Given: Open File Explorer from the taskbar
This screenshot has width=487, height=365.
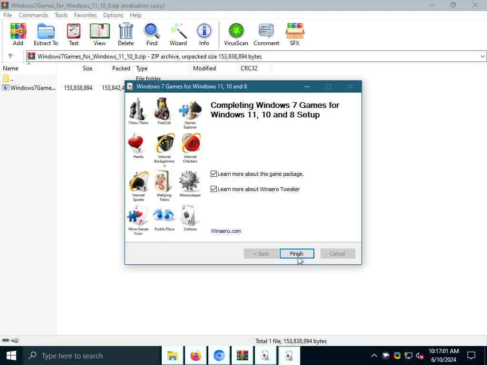Looking at the screenshot, I should (x=172, y=355).
